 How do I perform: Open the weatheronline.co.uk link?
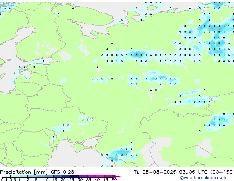tap(203, 178)
